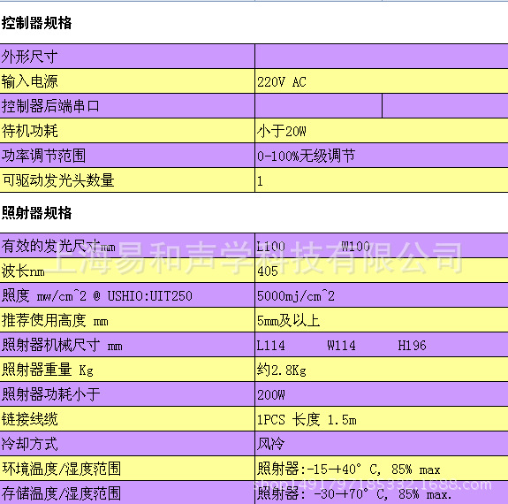Click the 照射器机械尺寸 mm label
Screen dimensions: 508x504
62,346
